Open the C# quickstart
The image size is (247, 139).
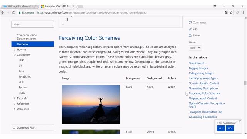pyautogui.click(x=20, y=66)
